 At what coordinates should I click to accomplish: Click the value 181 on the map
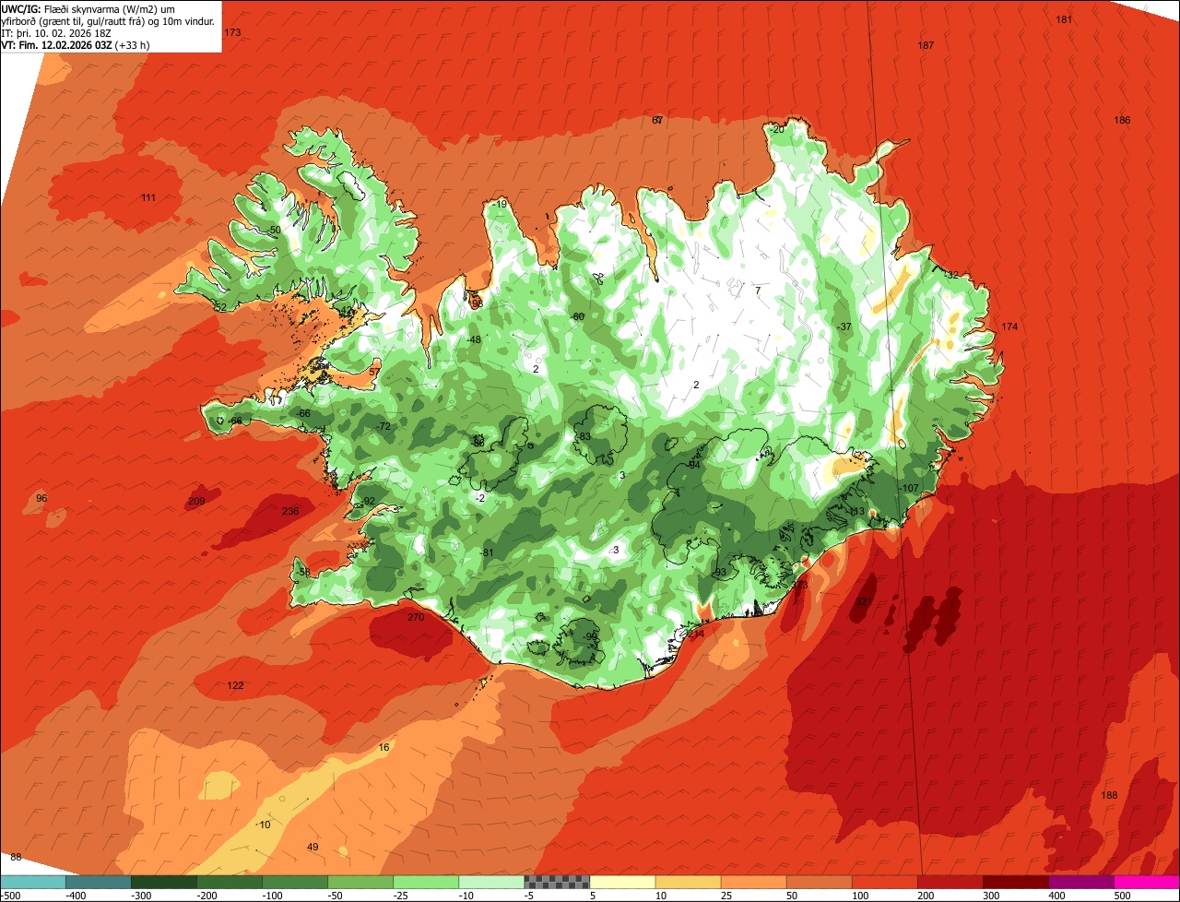pos(1064,19)
